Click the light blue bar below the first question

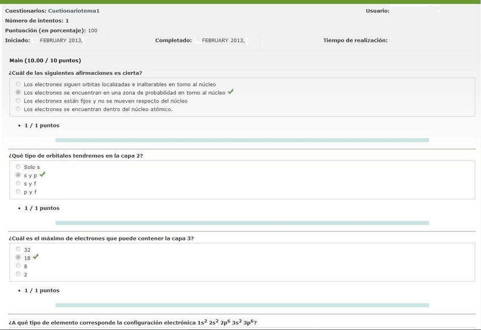[242, 140]
